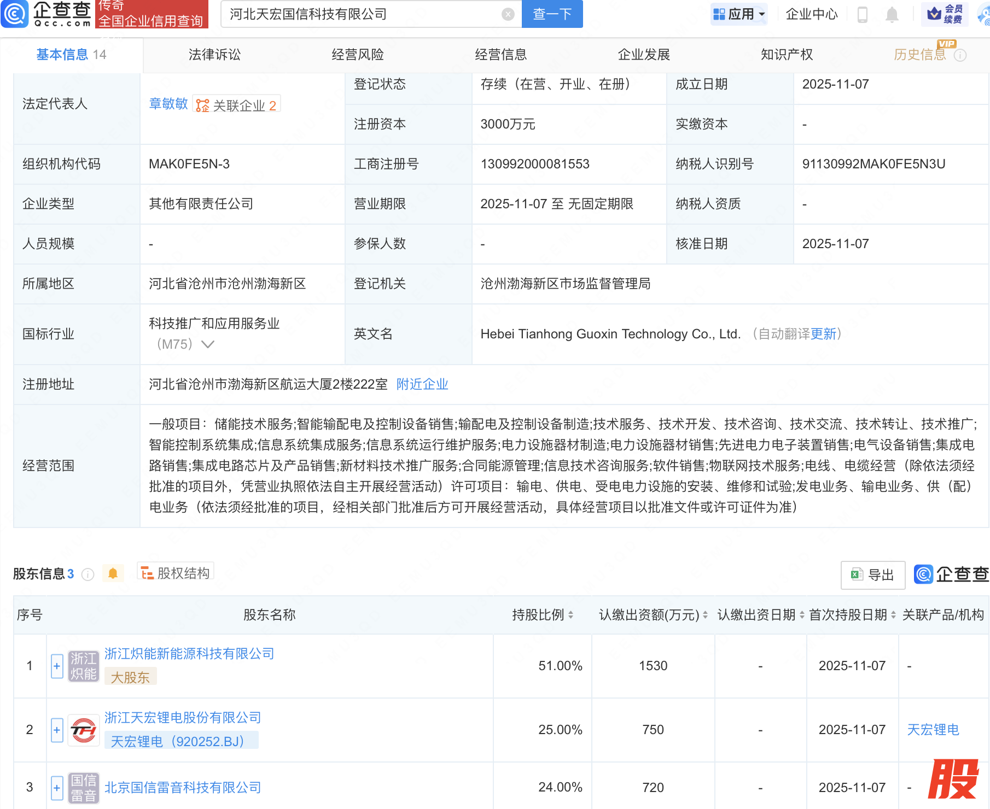Export shareholder list with 导出 button
The image size is (990, 809).
pyautogui.click(x=873, y=574)
